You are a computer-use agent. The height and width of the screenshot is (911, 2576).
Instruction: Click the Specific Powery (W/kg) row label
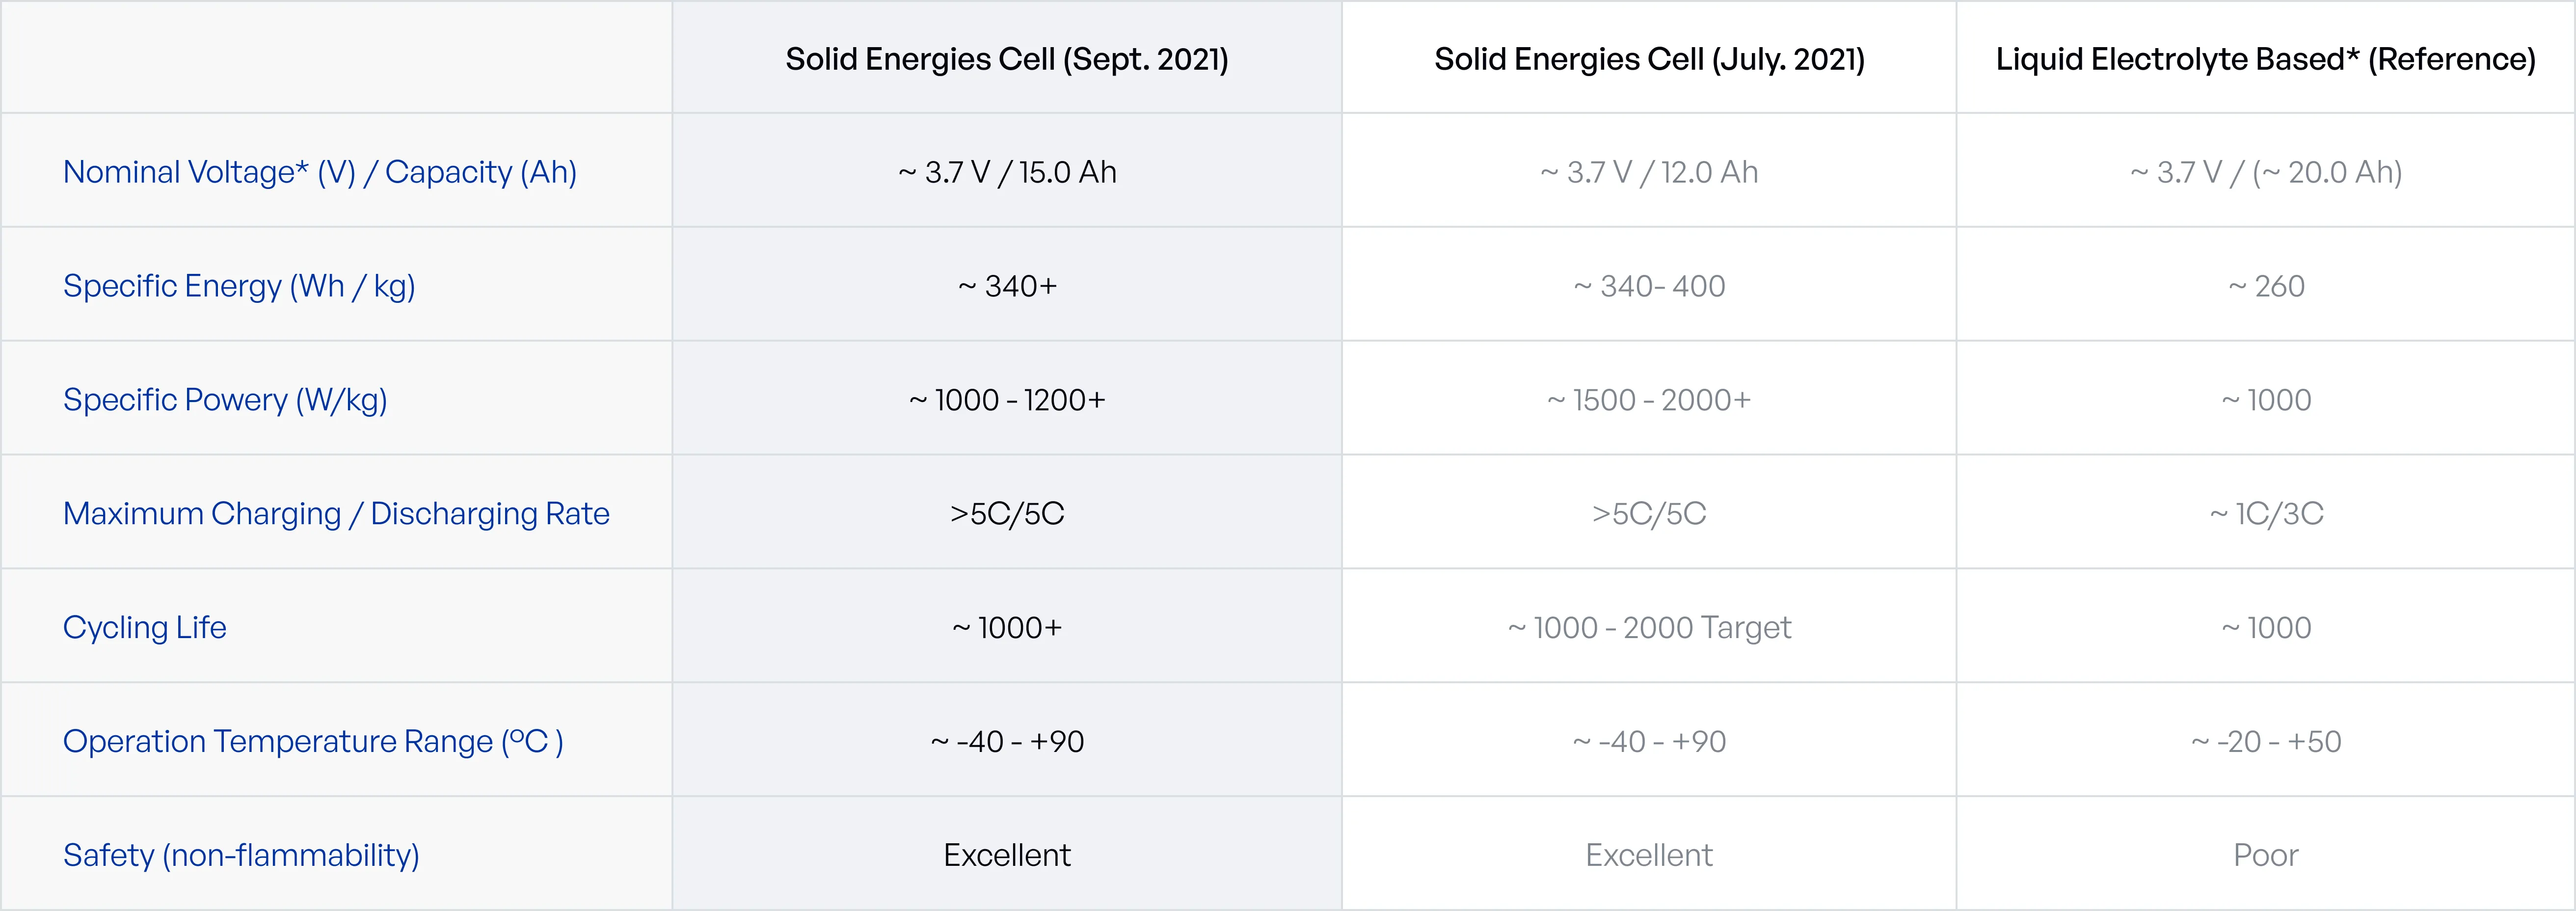pos(225,400)
